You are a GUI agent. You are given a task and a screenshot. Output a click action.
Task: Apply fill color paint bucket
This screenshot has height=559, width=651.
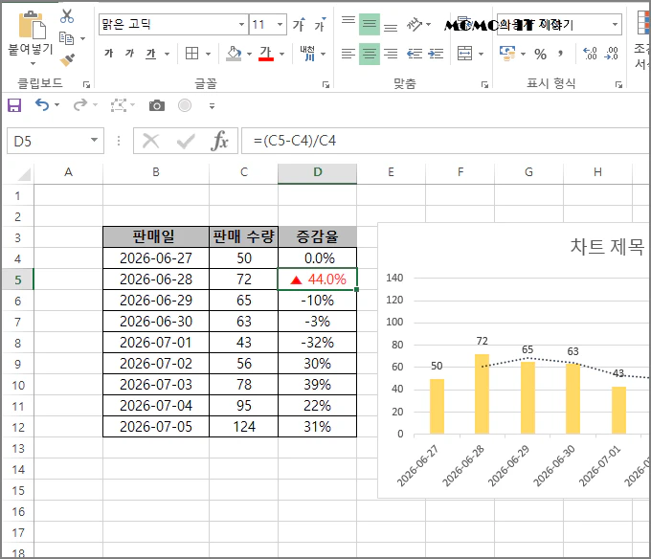[x=234, y=54]
